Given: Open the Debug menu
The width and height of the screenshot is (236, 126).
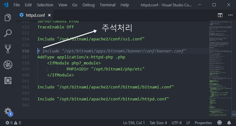Looking at the screenshot, I should click(x=88, y=5).
